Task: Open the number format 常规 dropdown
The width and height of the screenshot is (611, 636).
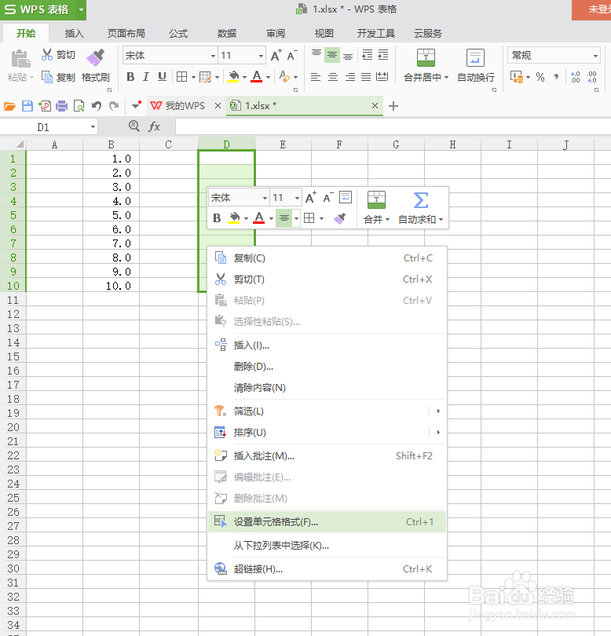Action: click(x=595, y=56)
